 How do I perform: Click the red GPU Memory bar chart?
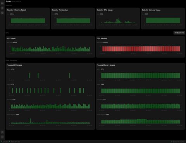click(x=141, y=49)
